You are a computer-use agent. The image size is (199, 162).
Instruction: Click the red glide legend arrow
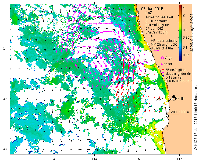(x=163, y=70)
